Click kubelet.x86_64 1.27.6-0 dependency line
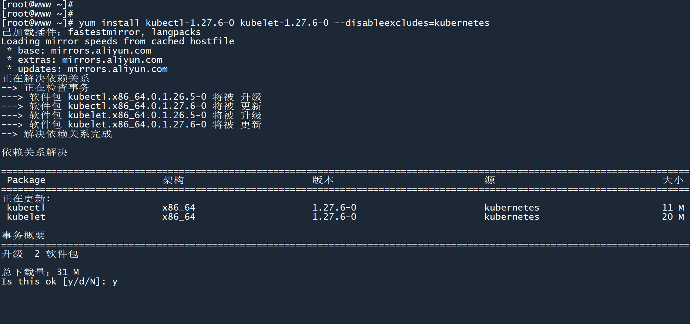This screenshot has height=324, width=690. coord(137,125)
